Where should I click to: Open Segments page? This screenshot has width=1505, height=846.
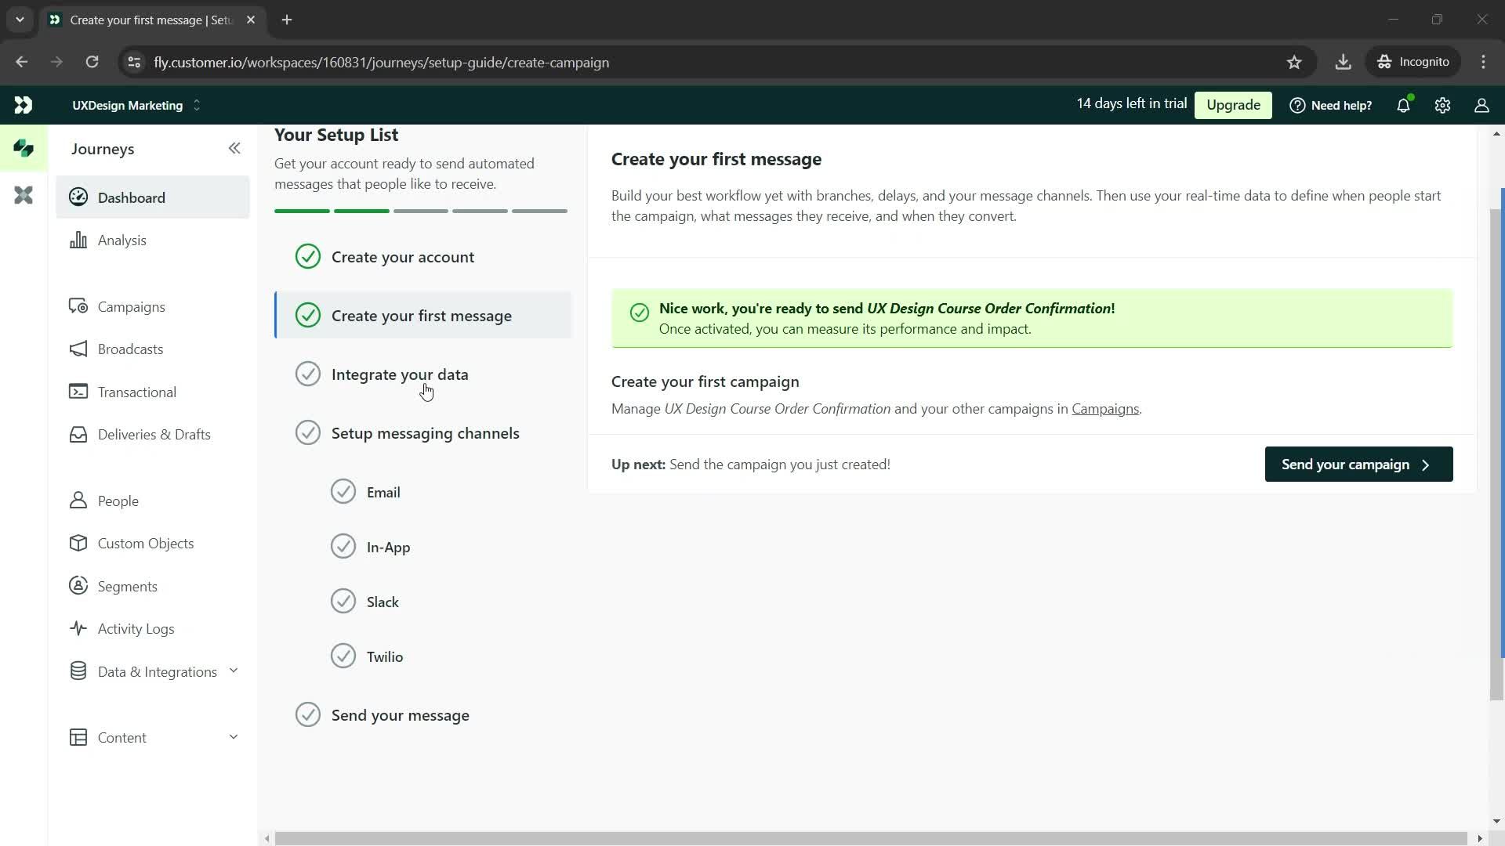click(153, 586)
